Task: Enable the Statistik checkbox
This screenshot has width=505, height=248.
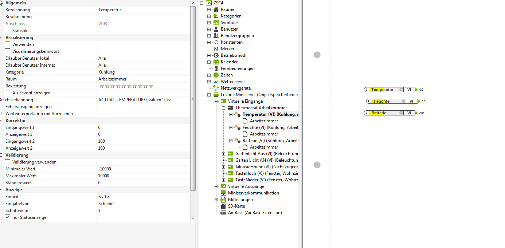Action: [7, 31]
